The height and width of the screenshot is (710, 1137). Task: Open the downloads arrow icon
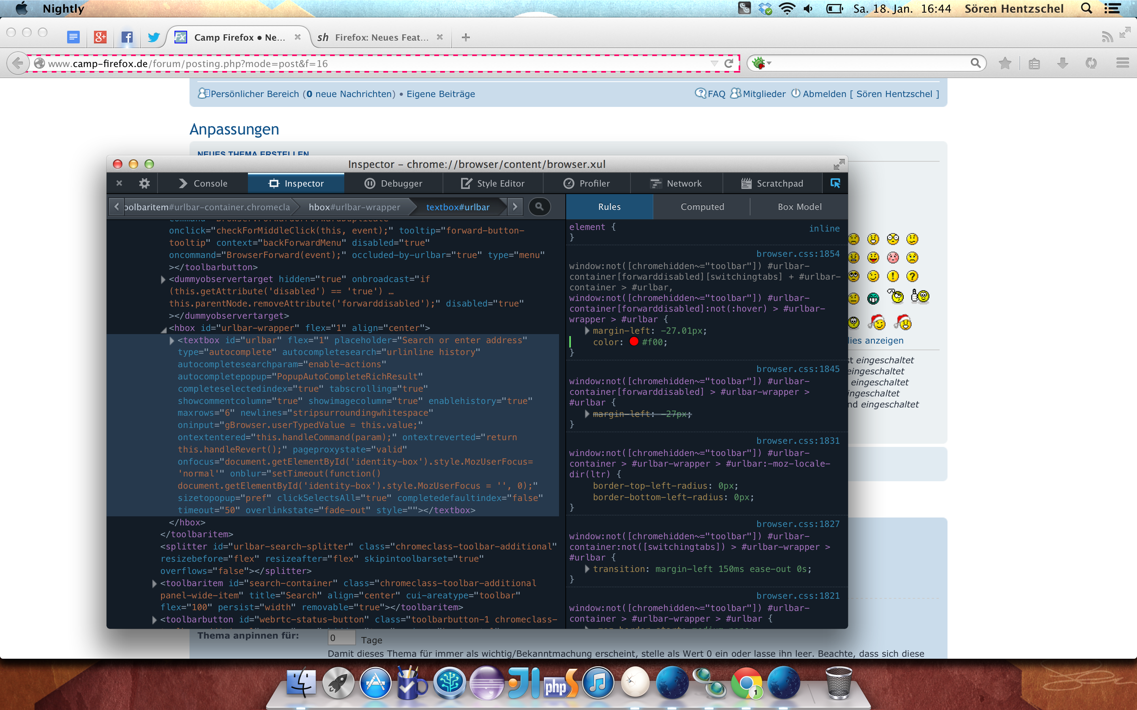tap(1063, 63)
